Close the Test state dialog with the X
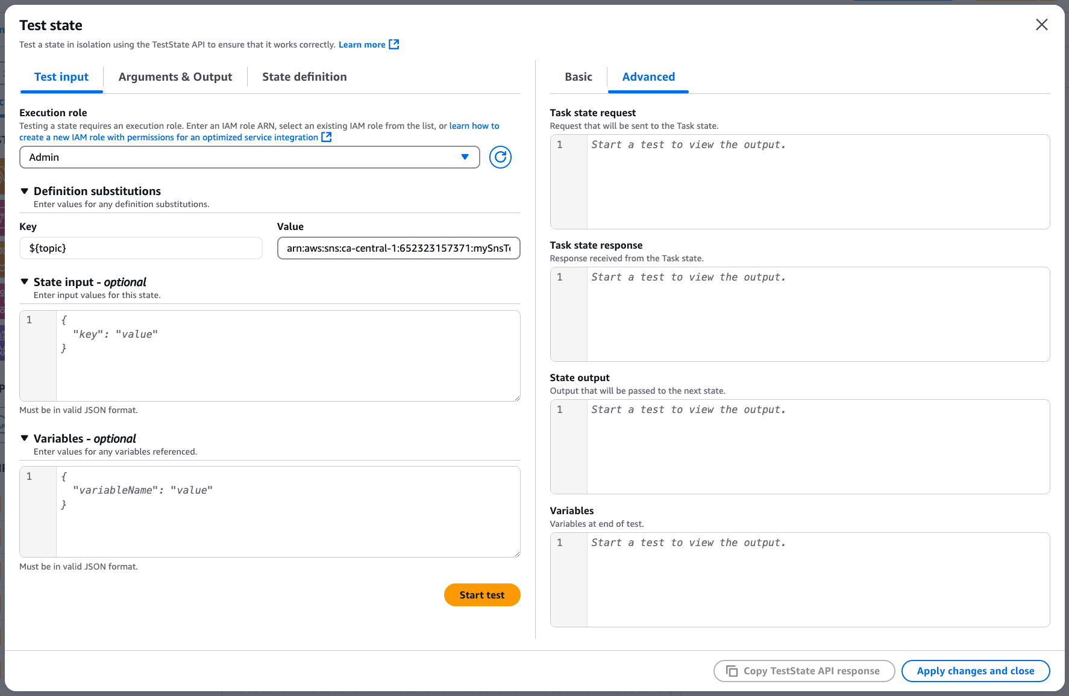 [1041, 25]
